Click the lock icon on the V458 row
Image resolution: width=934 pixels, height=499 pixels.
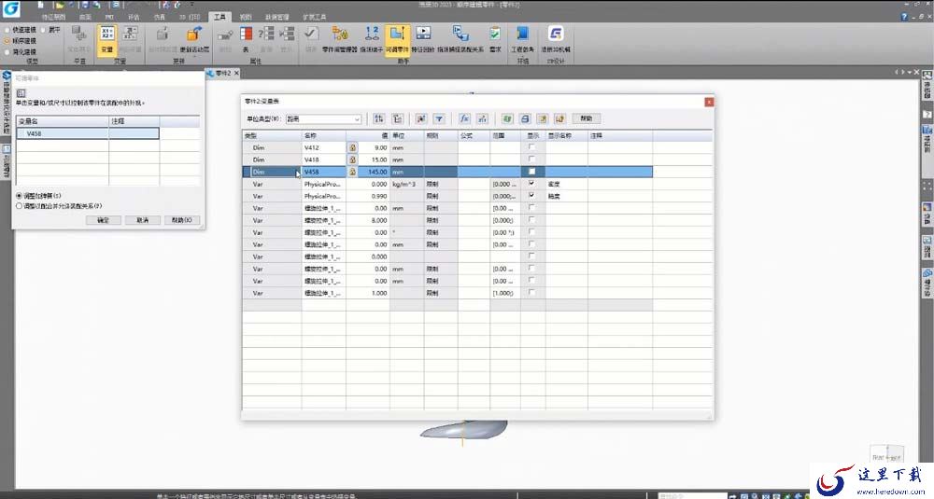coord(353,172)
